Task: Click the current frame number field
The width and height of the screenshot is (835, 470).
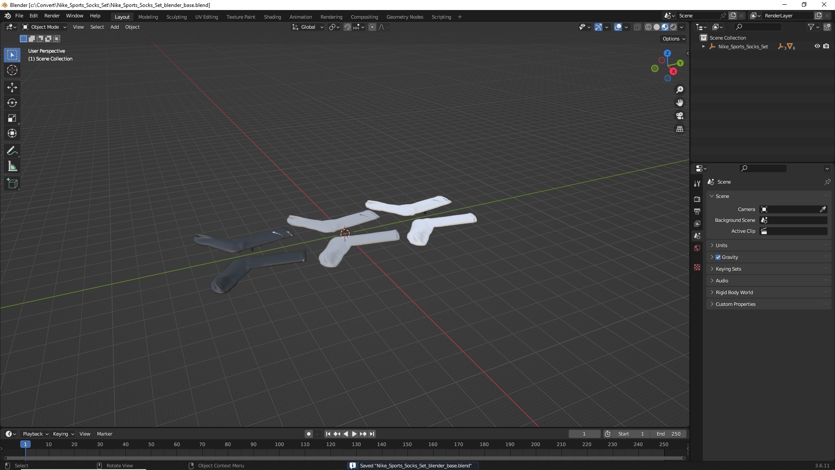Action: pos(584,434)
